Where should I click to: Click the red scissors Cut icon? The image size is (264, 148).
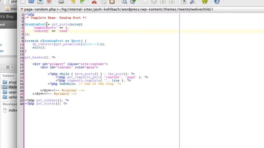click(94, 2)
